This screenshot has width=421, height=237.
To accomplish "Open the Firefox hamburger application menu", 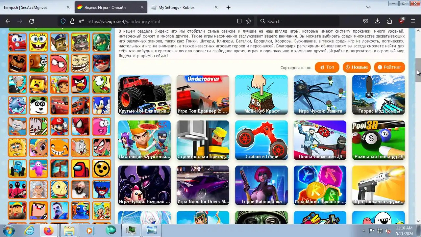I will pos(413,21).
